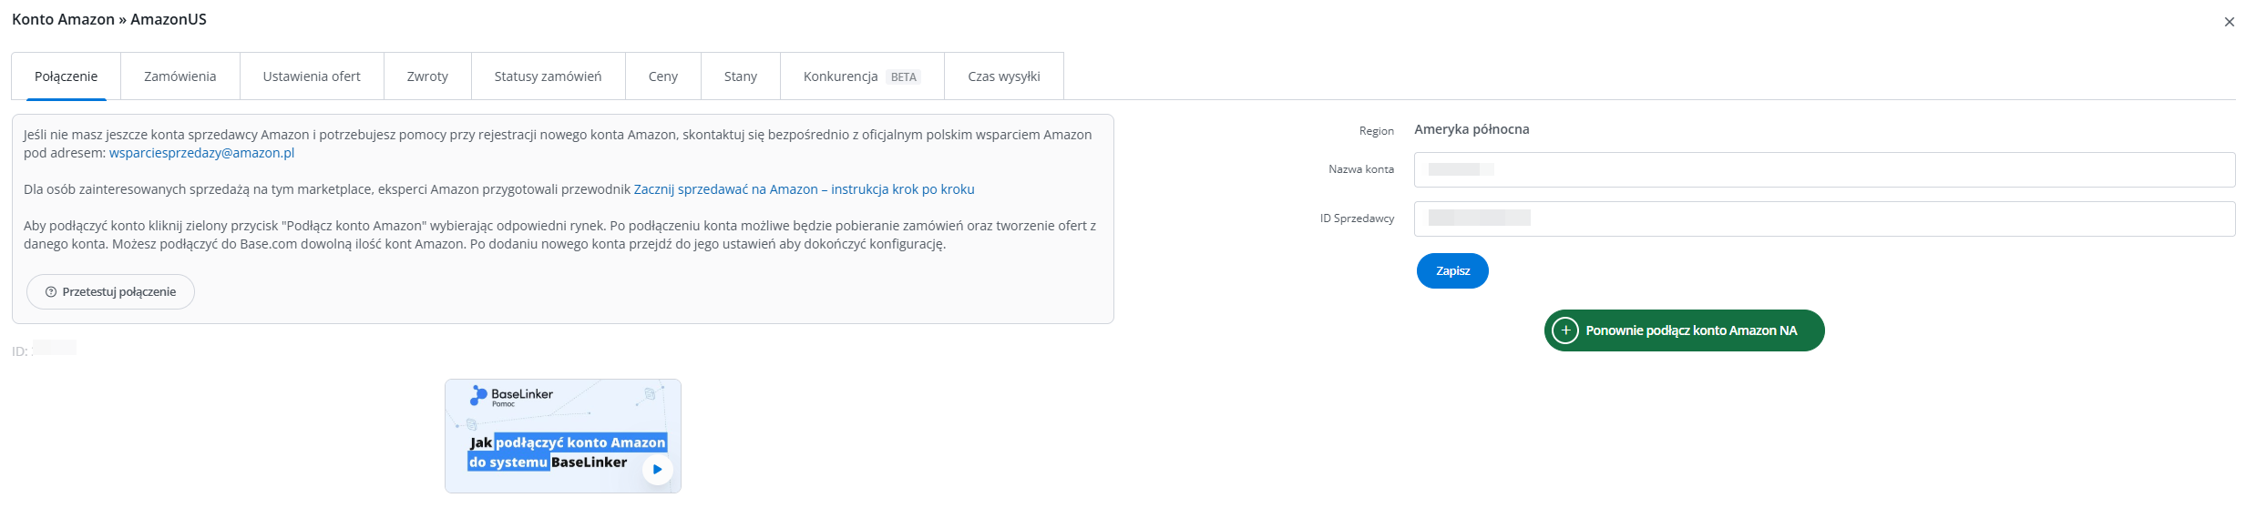Switch to the Ceny tab
Viewport: 2246px width, 508px height.
[x=662, y=76]
